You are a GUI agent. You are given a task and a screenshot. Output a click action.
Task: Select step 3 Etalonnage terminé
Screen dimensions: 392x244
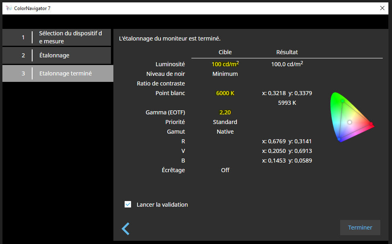click(x=57, y=73)
